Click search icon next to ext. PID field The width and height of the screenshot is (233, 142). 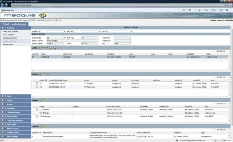[99, 31]
